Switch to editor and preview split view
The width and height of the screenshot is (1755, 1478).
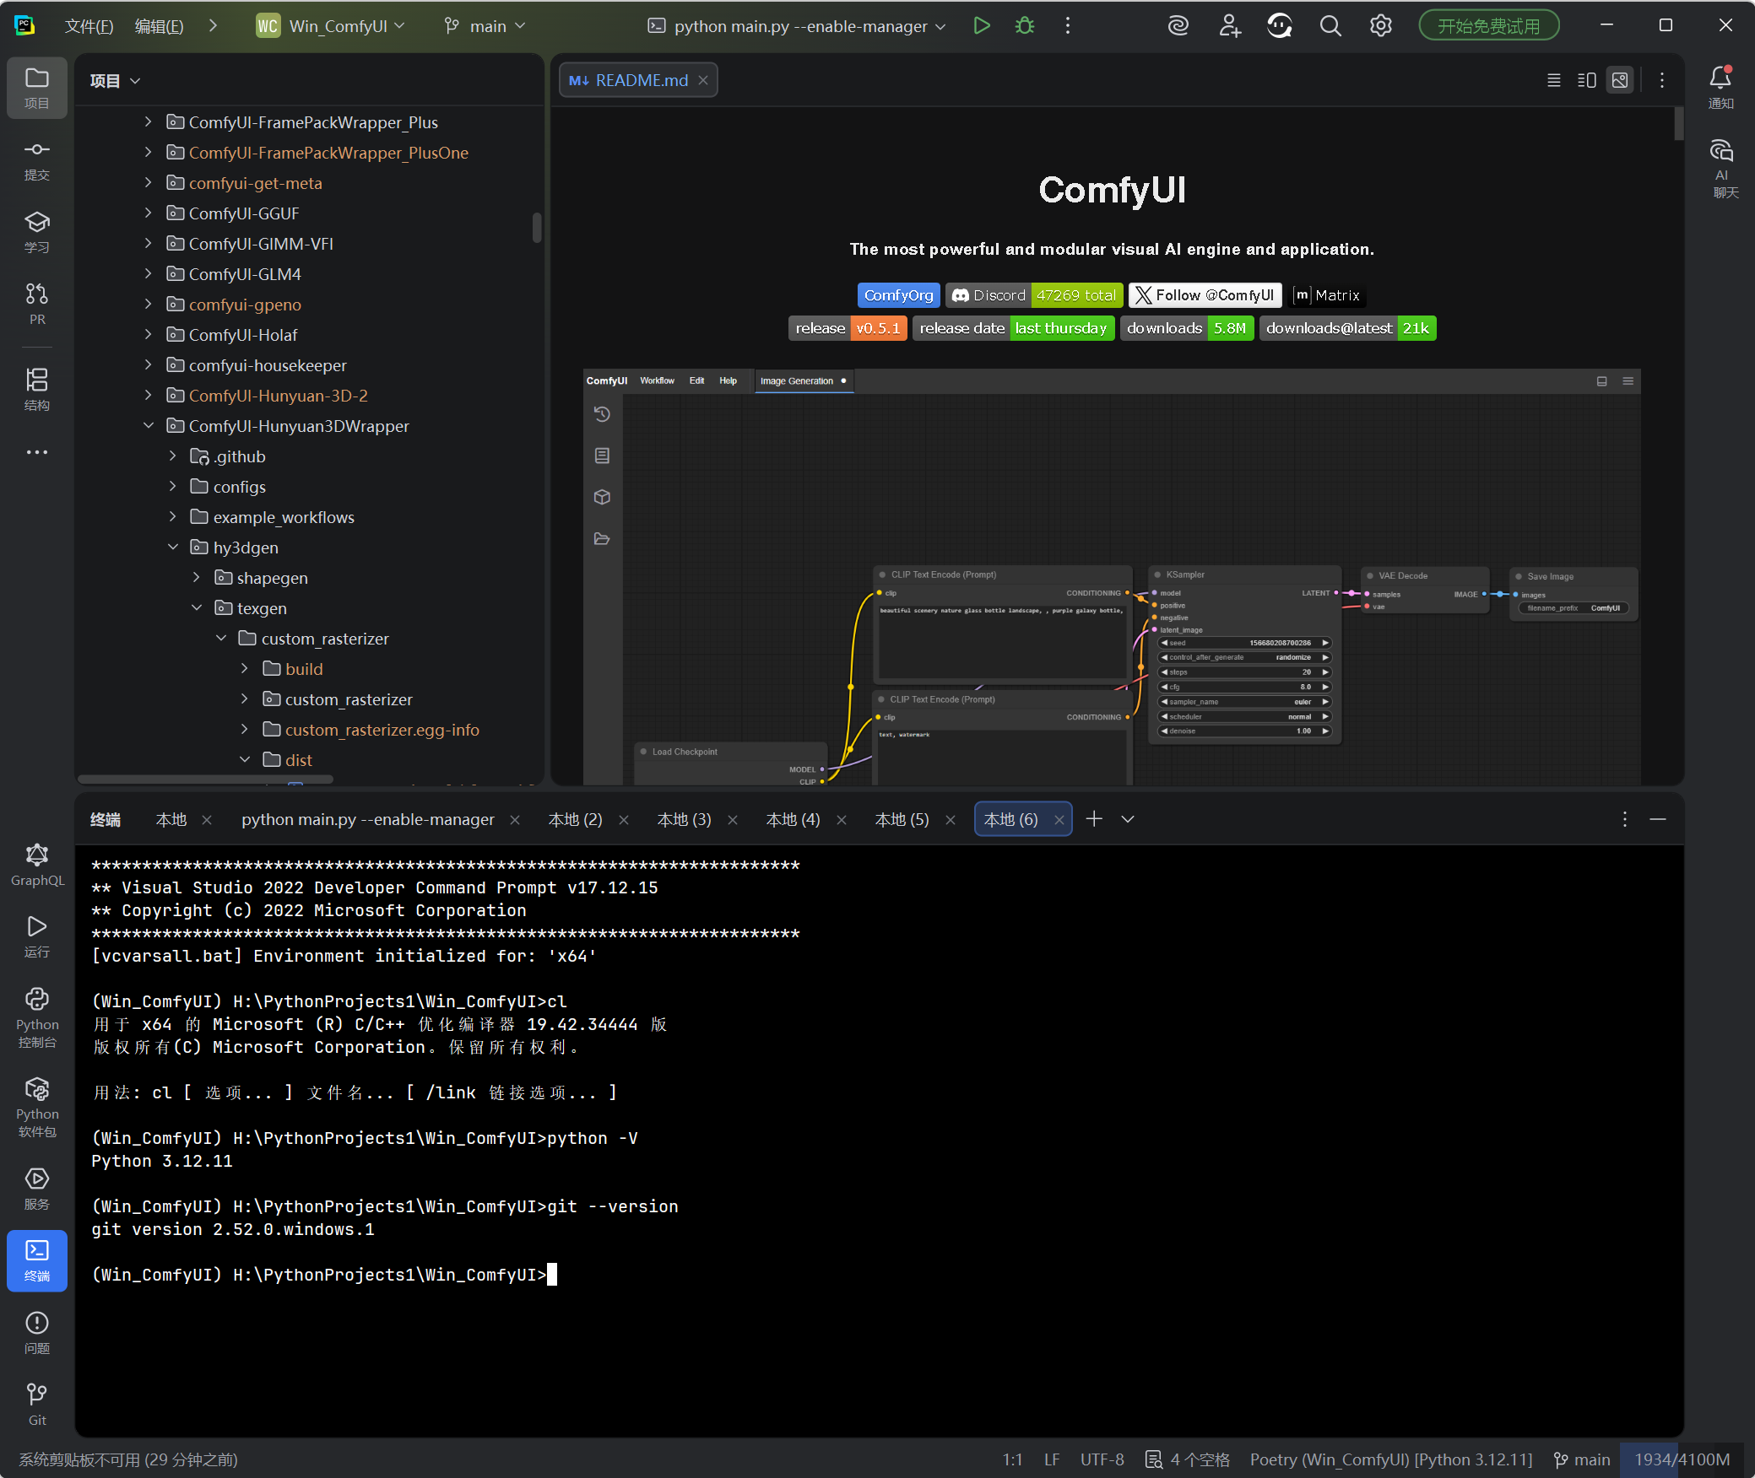click(1586, 80)
